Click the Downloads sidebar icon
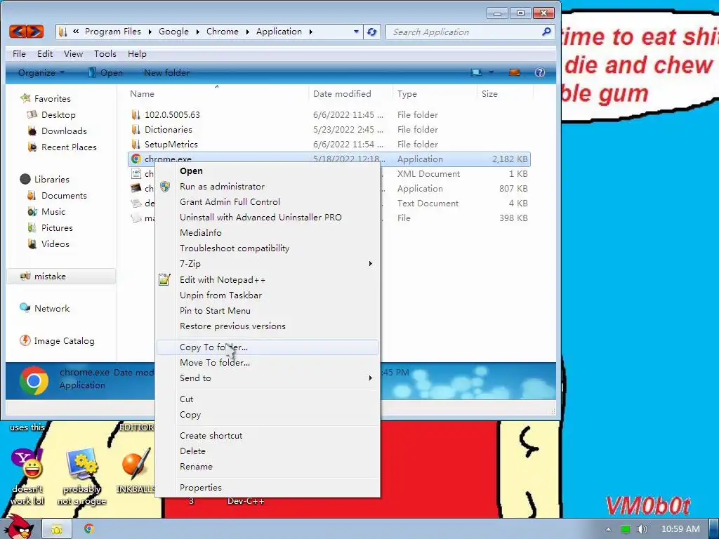Viewport: 719px width, 539px height. point(32,131)
